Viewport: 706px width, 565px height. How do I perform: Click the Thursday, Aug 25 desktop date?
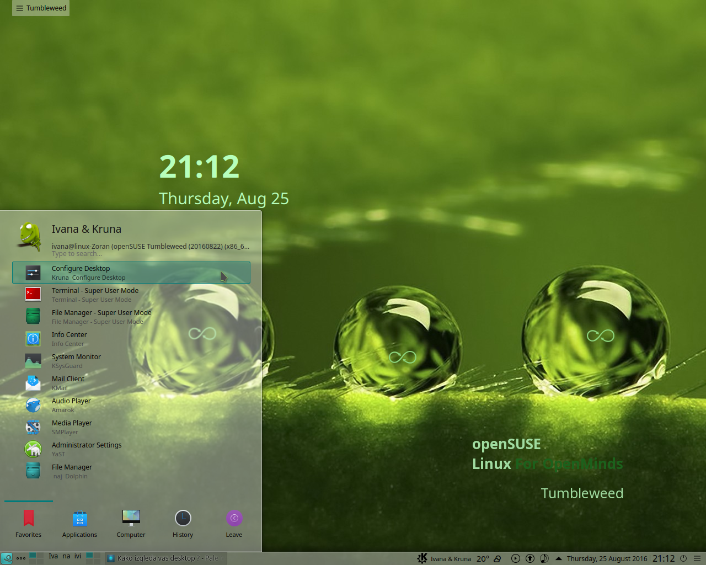(x=224, y=199)
